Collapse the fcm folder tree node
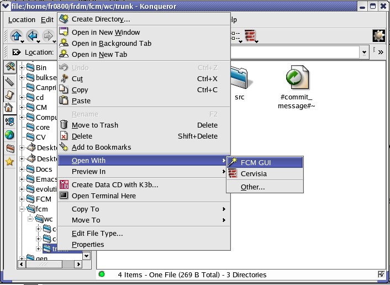The image size is (390, 285). tap(22, 209)
